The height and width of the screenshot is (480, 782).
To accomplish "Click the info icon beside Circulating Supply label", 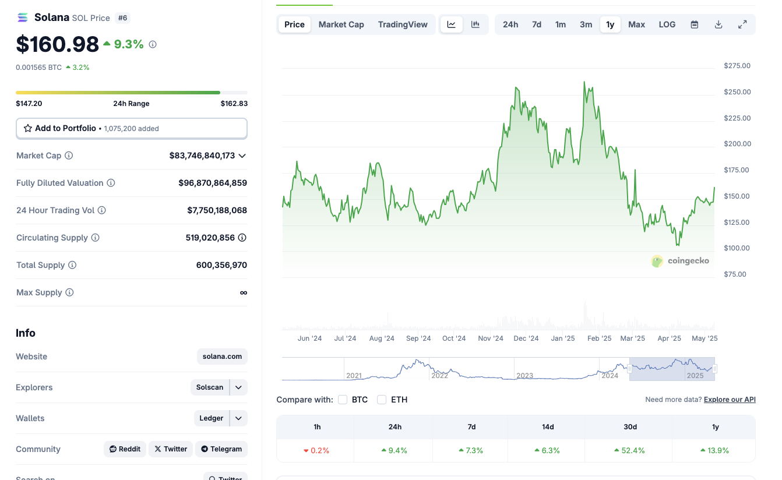I will coord(95,238).
